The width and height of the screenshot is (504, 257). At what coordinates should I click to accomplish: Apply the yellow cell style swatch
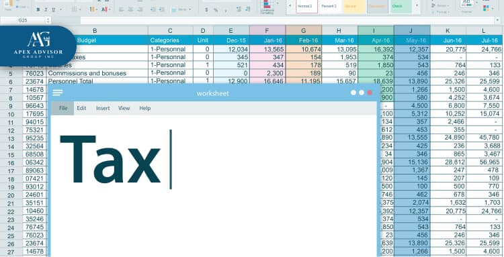354,7
